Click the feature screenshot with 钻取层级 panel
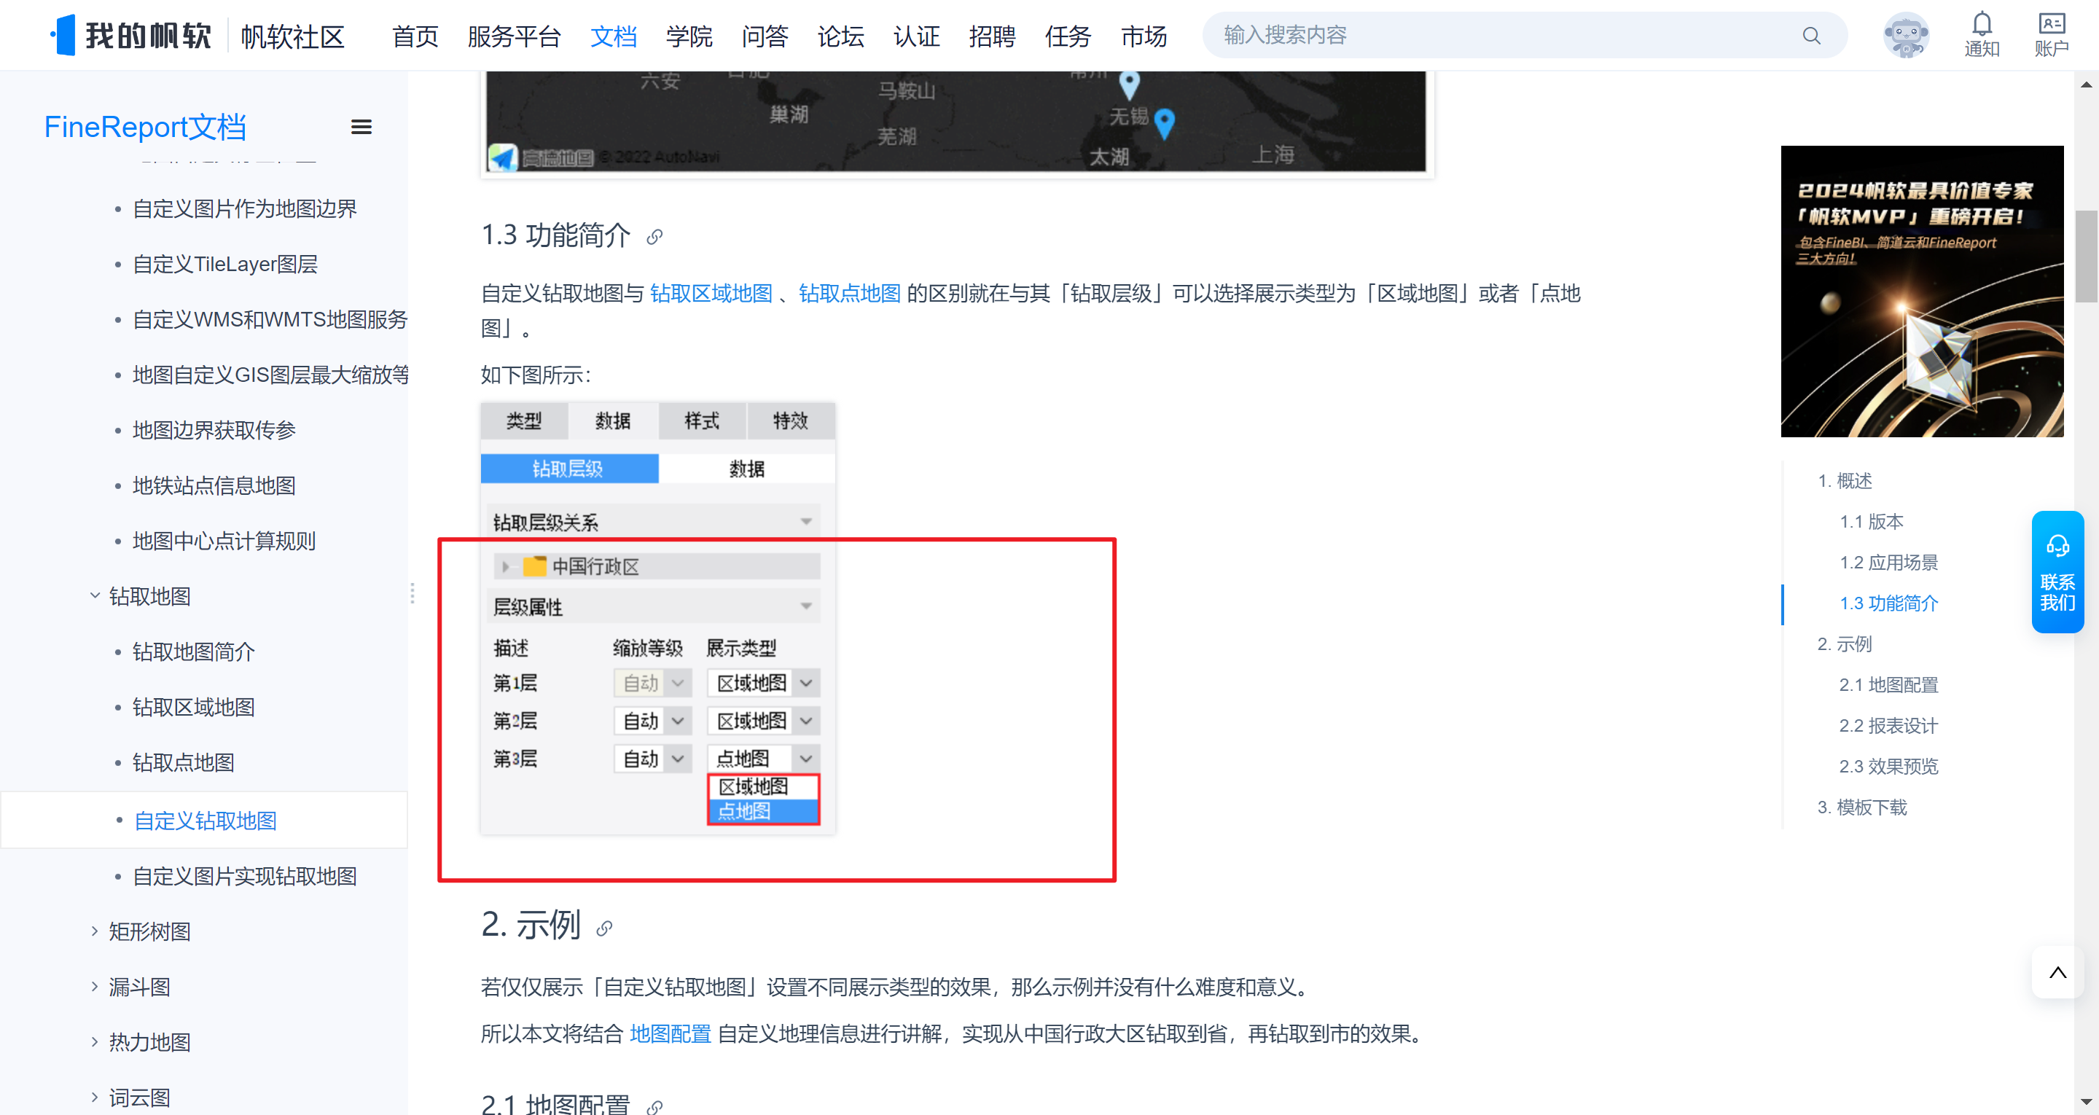The width and height of the screenshot is (2099, 1115). click(657, 619)
